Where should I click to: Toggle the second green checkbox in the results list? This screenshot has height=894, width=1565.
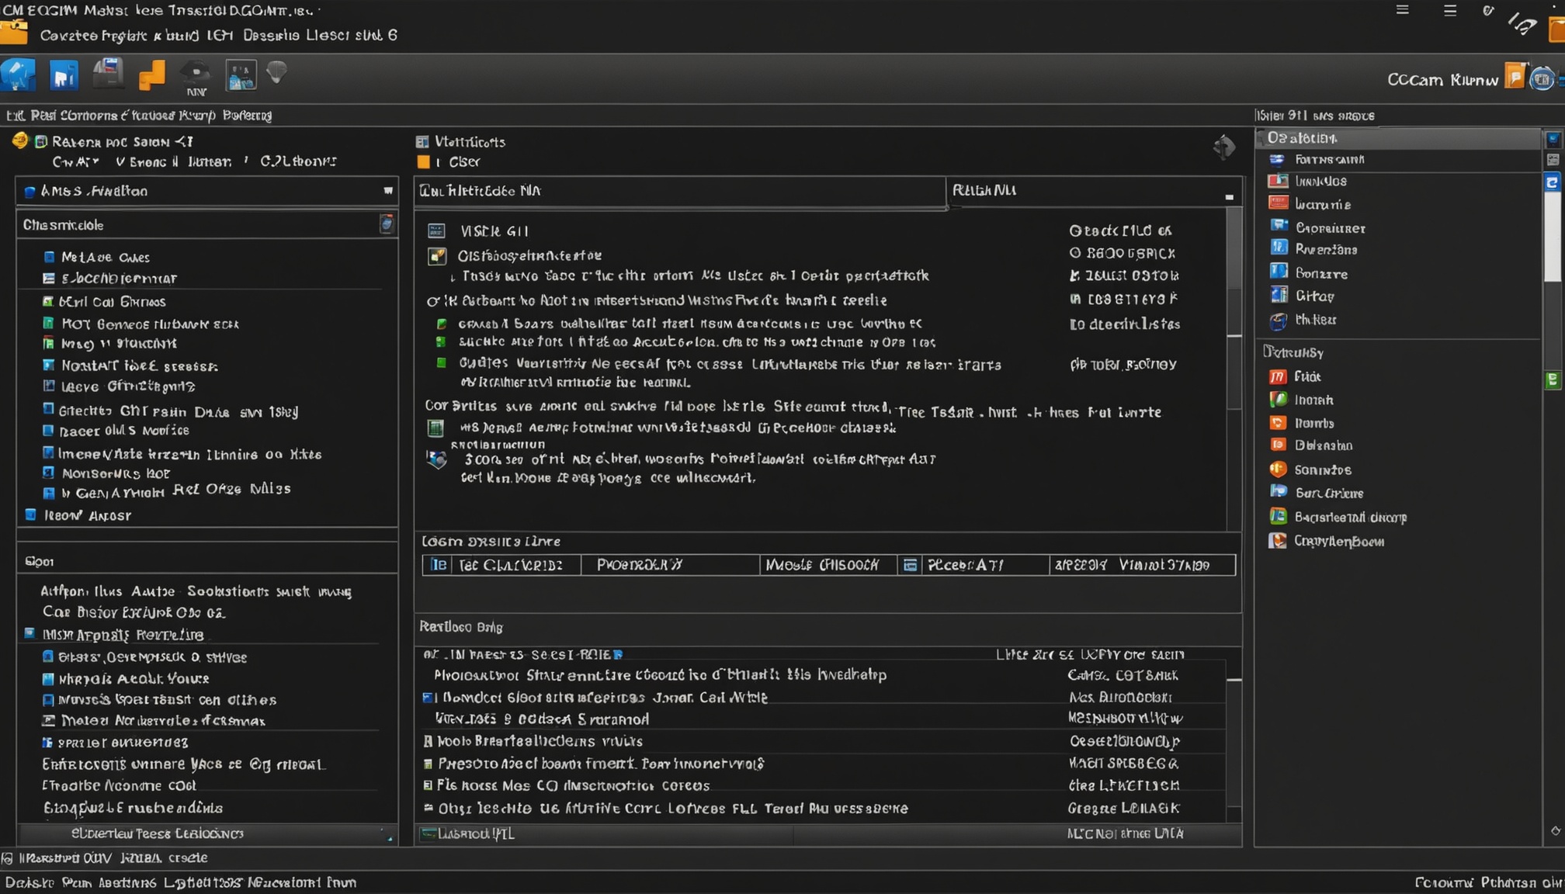441,342
